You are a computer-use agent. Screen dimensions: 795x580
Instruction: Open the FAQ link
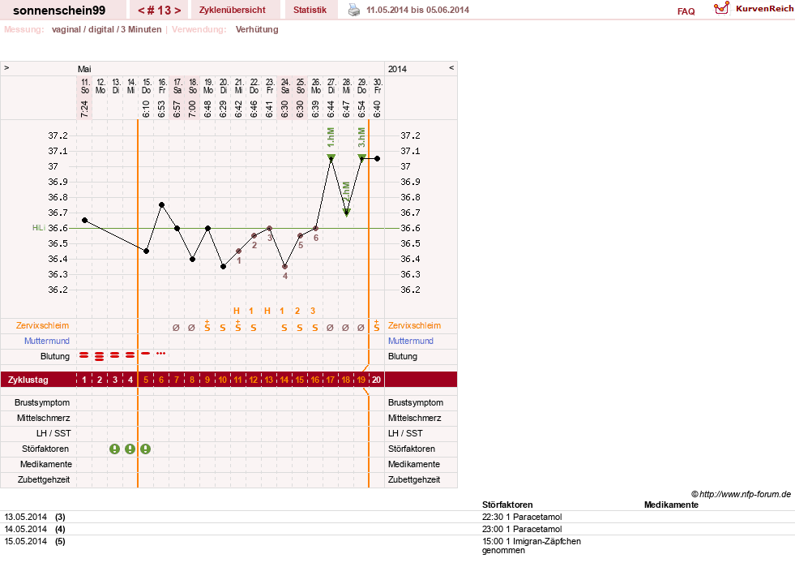pyautogui.click(x=686, y=11)
